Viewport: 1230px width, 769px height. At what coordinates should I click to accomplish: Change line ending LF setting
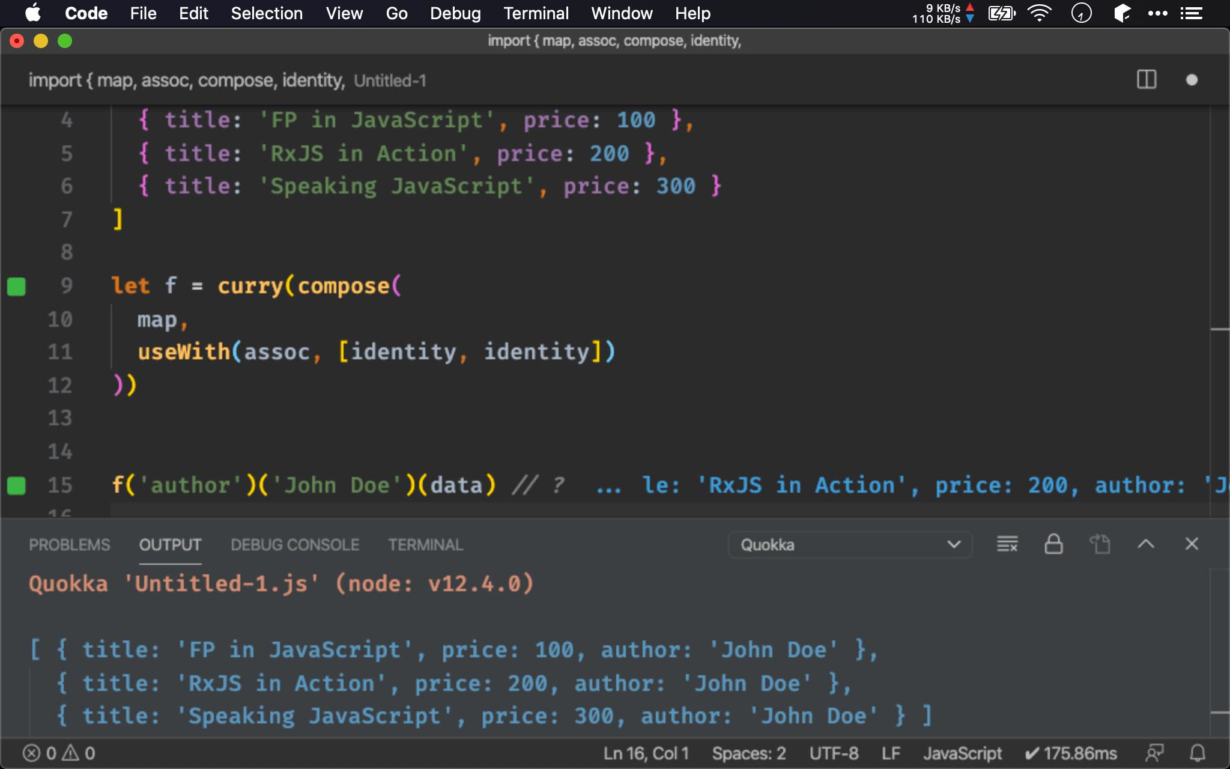point(891,753)
